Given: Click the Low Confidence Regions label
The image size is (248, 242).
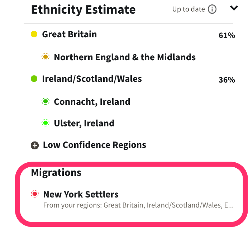Looking at the screenshot, I should (95, 145).
